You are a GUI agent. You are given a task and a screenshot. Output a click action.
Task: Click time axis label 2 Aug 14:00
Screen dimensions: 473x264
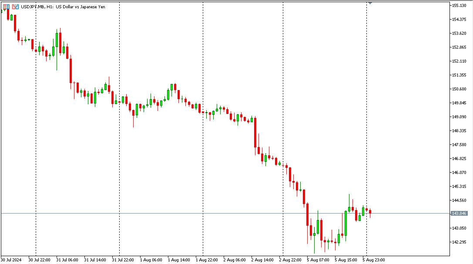click(x=262, y=260)
